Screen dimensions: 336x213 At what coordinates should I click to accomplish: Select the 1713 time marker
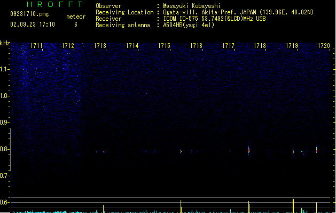(100, 46)
